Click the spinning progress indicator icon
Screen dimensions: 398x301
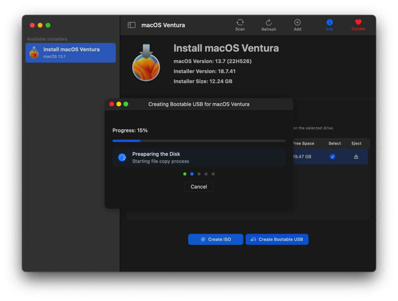[122, 157]
